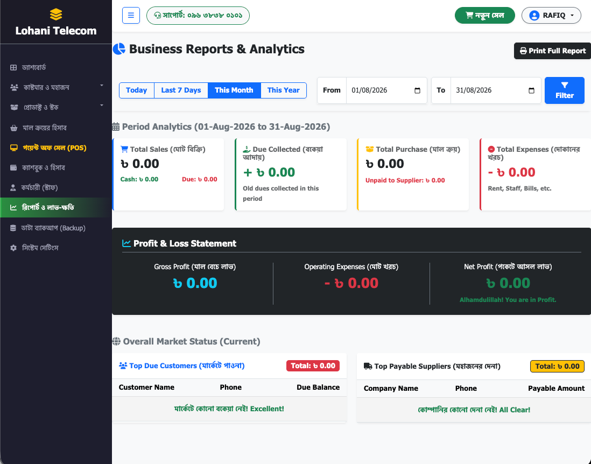Click users icon beside Top Due Customers
591x464 pixels.
pos(123,365)
